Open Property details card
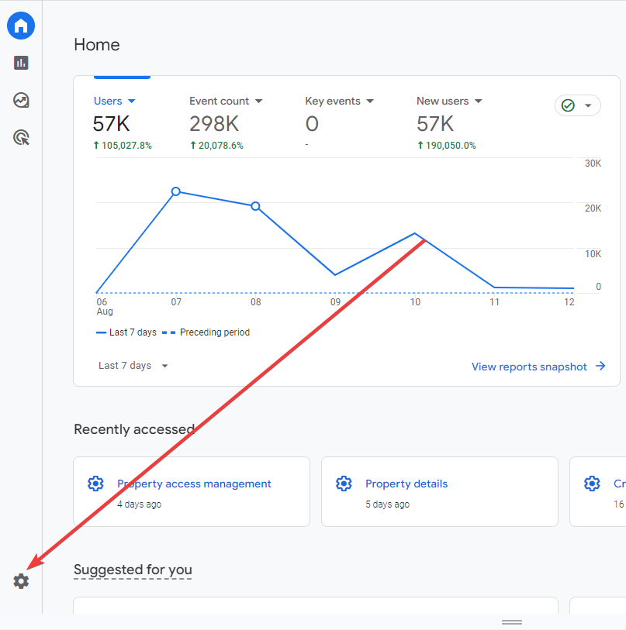Screen dimensions: 626x630 (x=406, y=484)
